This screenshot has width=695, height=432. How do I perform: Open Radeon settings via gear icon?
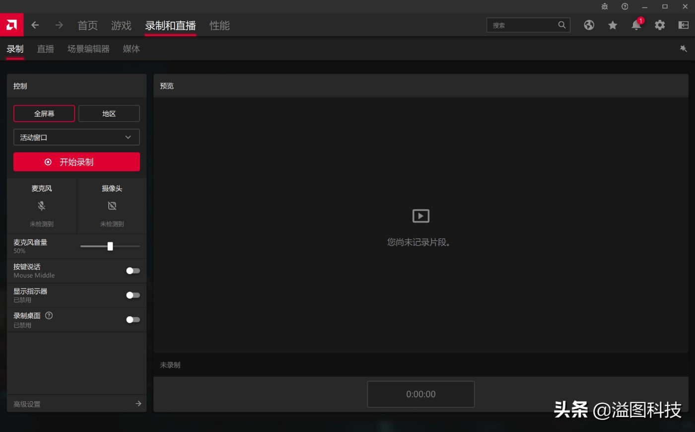[660, 25]
